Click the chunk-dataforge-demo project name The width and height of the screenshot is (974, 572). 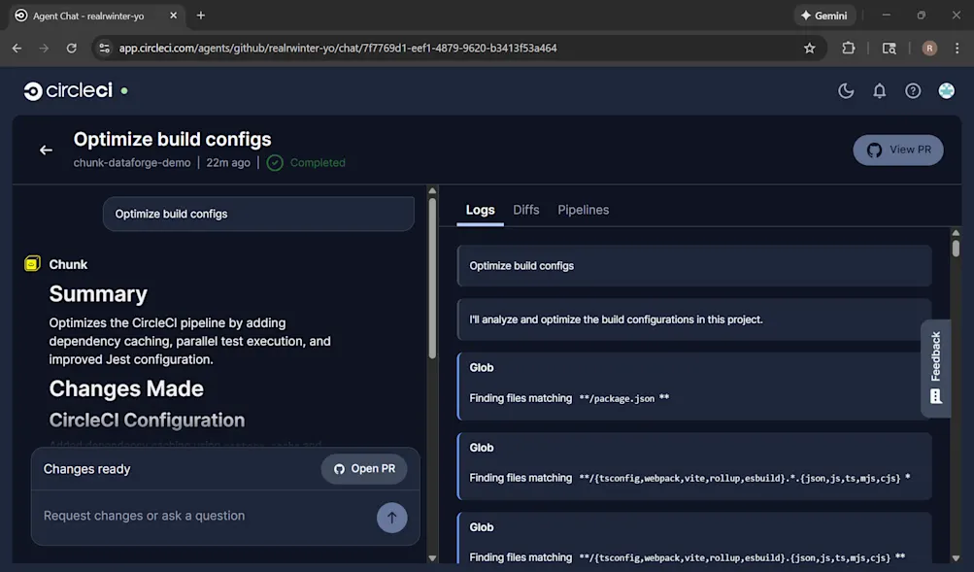coord(132,163)
